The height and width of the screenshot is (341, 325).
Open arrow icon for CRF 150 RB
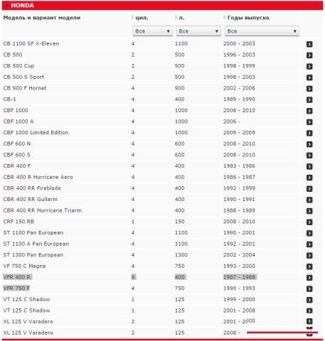tap(309, 222)
